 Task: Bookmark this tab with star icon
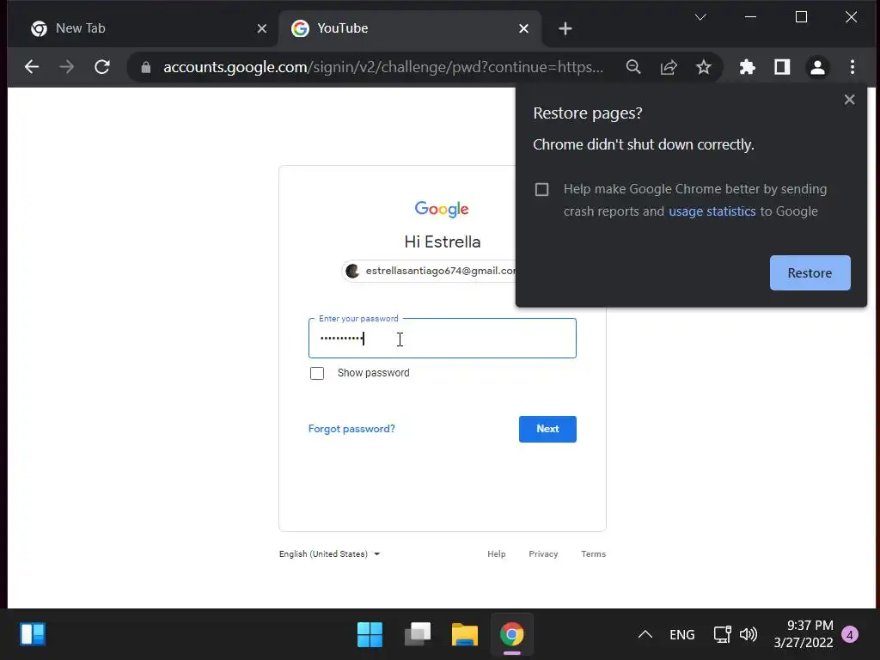point(703,67)
